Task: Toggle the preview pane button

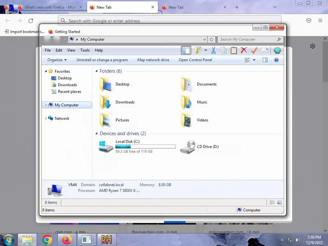Action: tap(265, 60)
